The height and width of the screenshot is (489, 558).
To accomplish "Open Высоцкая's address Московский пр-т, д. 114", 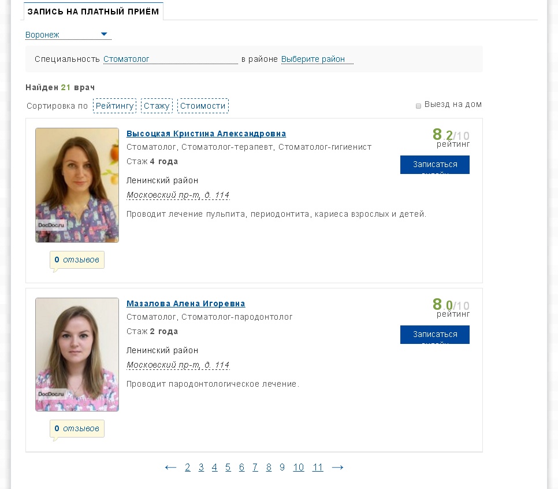I will (178, 195).
